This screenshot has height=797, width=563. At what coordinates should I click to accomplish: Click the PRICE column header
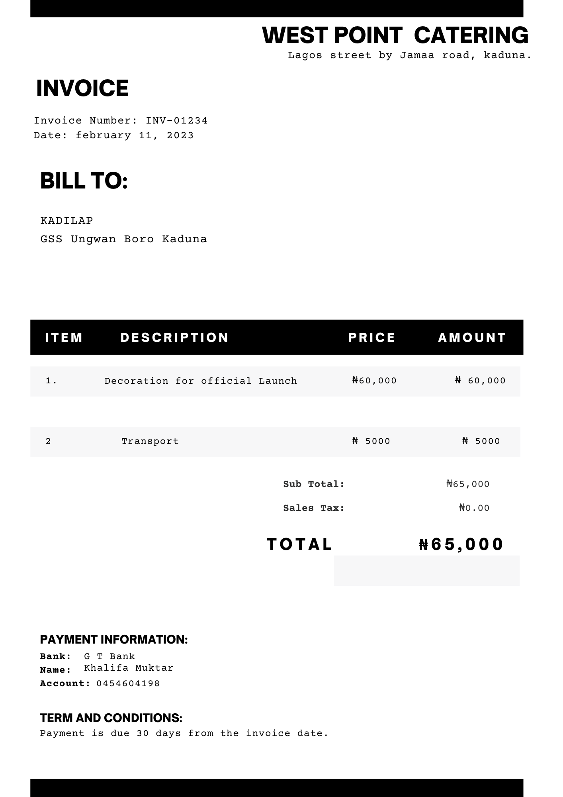(x=372, y=338)
